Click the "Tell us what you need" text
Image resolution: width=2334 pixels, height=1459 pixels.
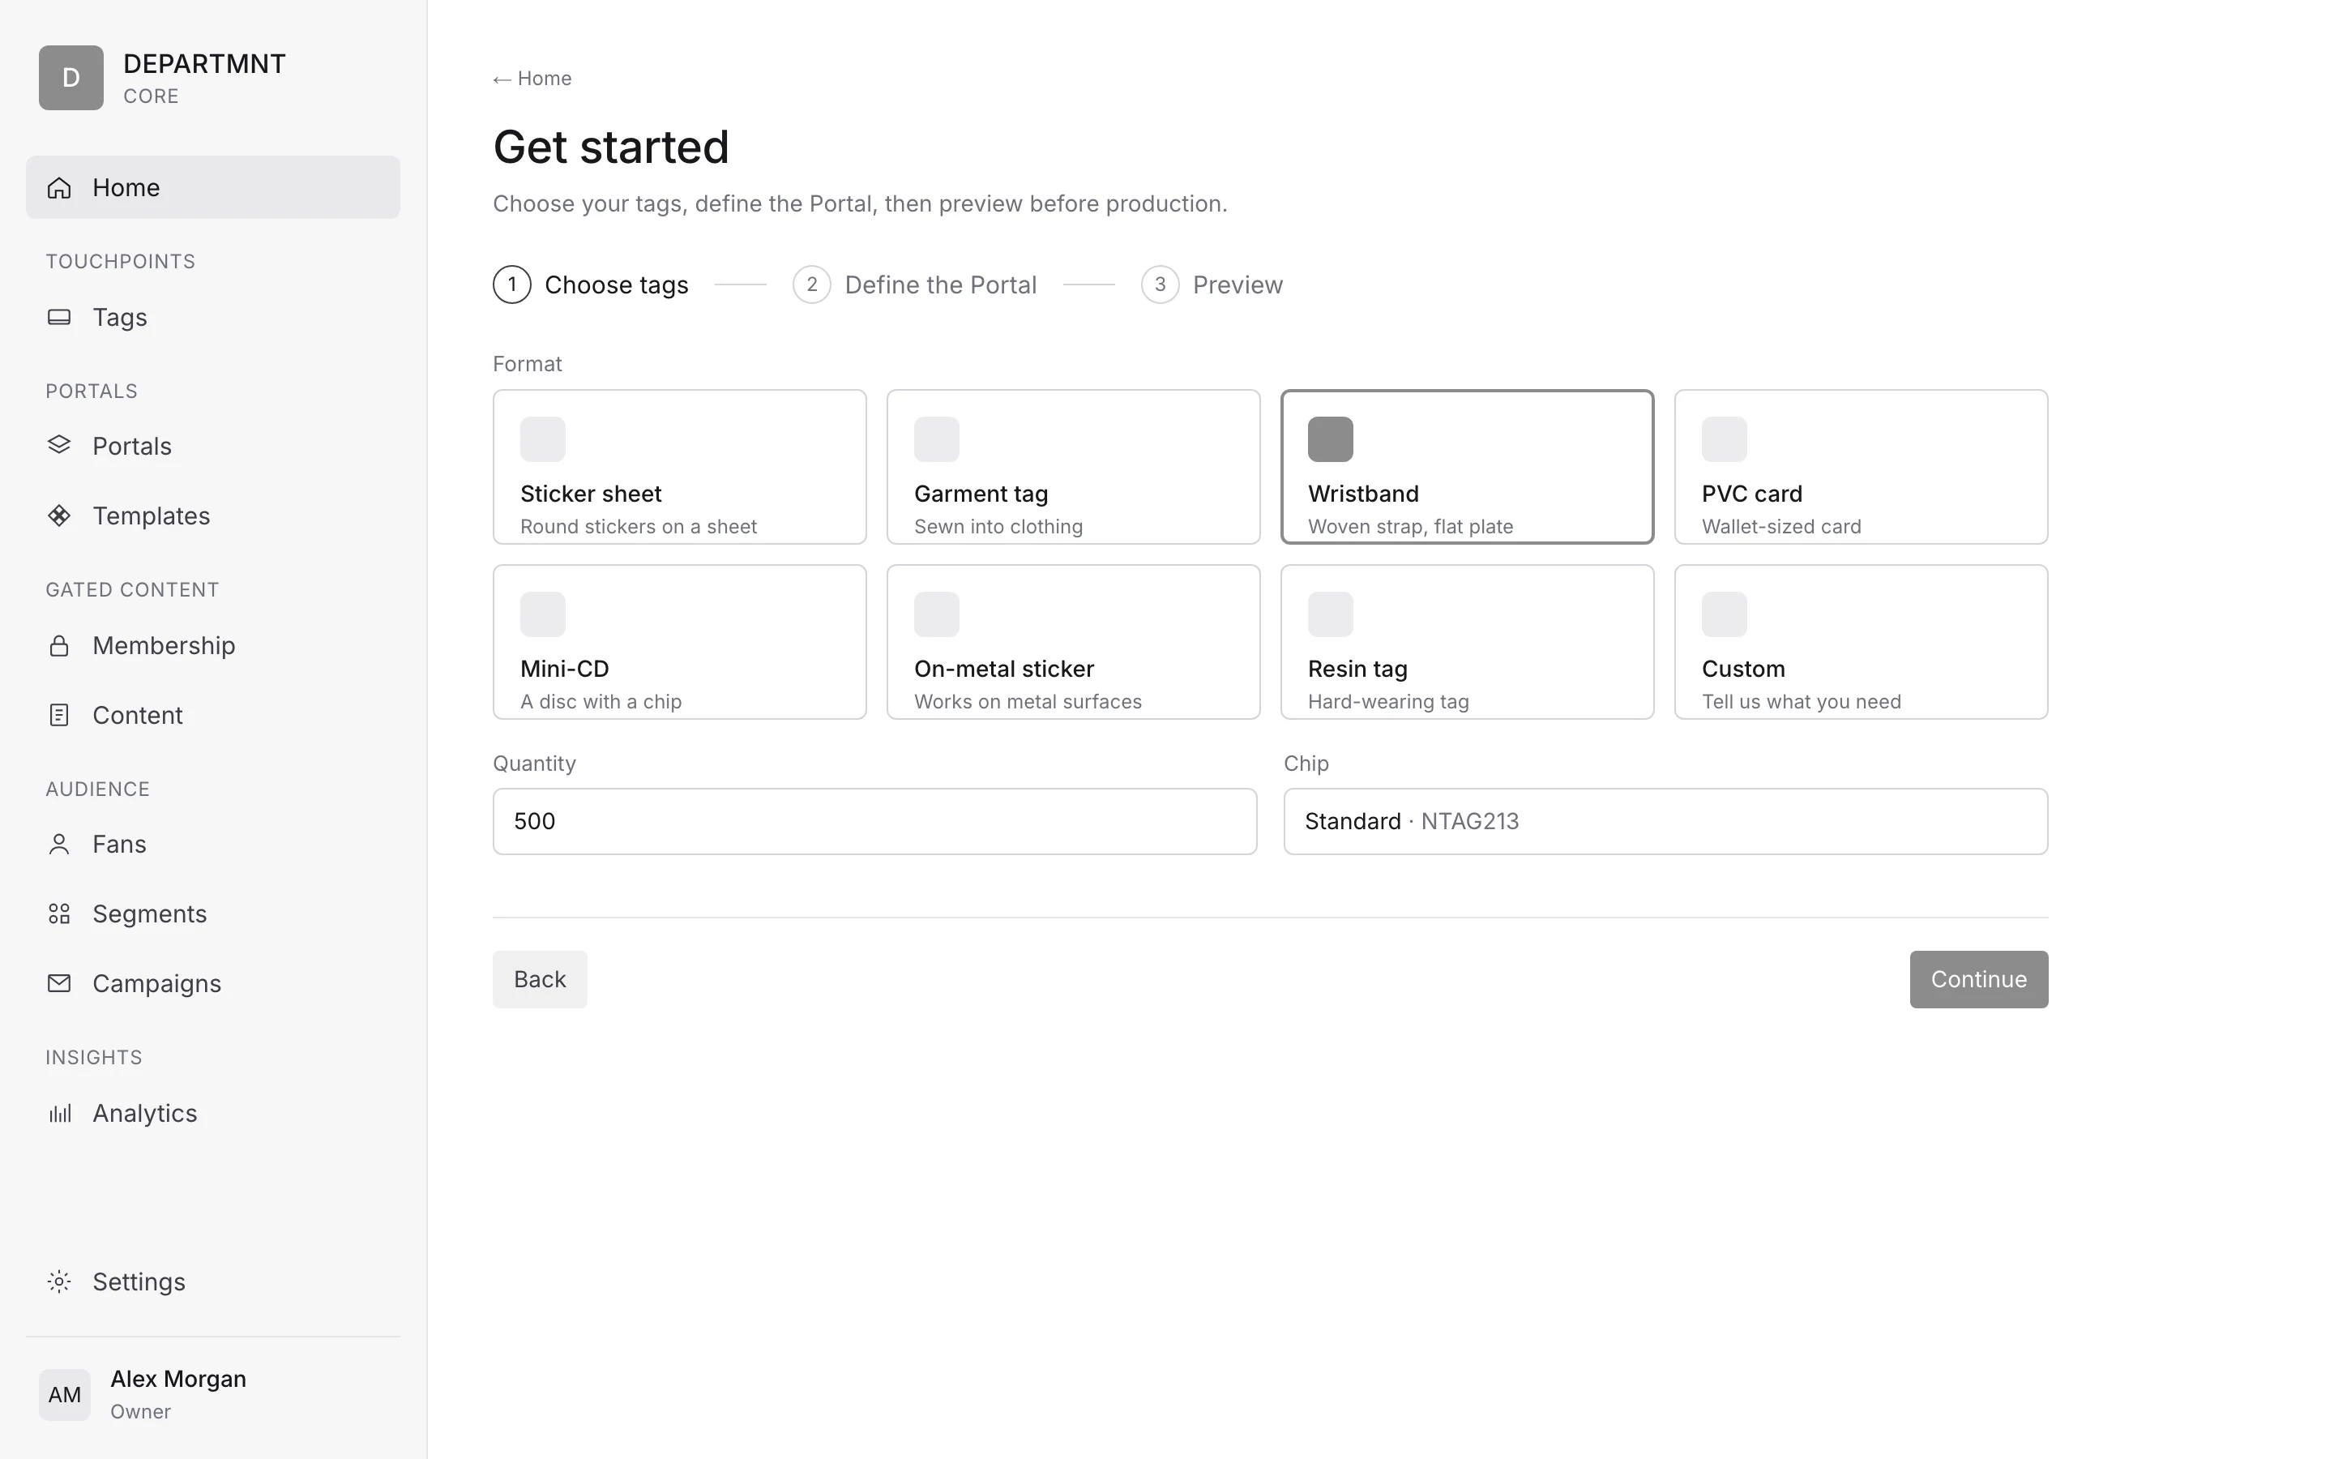(x=1801, y=701)
